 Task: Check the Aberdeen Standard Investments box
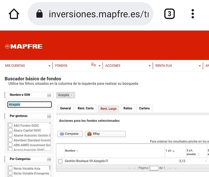(x=10, y=140)
